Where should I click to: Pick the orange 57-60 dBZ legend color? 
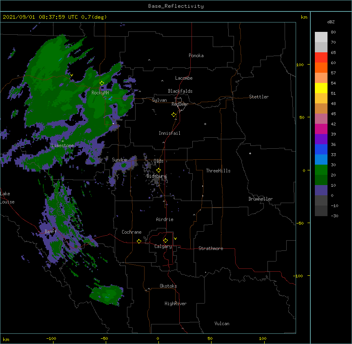[321, 68]
